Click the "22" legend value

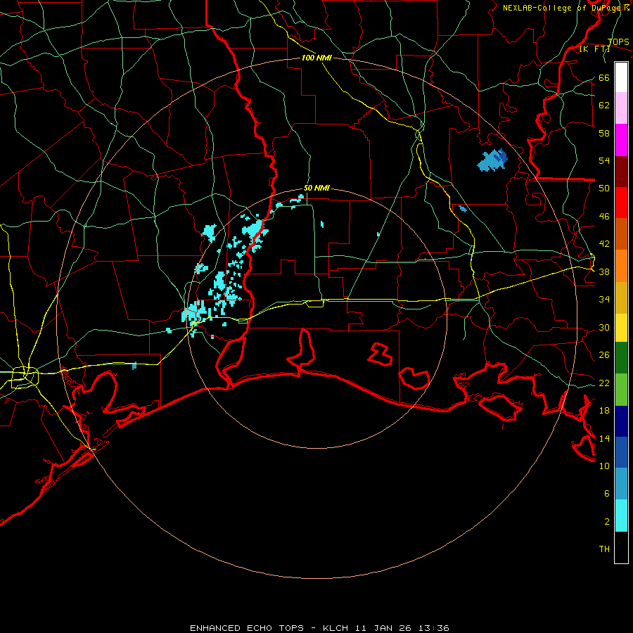[x=604, y=383]
